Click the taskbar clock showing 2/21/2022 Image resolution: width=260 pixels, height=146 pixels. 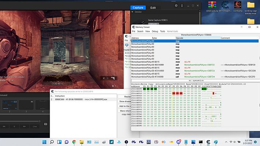(247, 142)
